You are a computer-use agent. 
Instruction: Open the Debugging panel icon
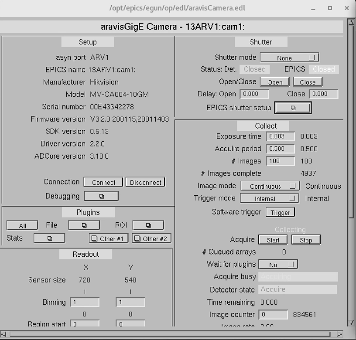click(x=101, y=196)
